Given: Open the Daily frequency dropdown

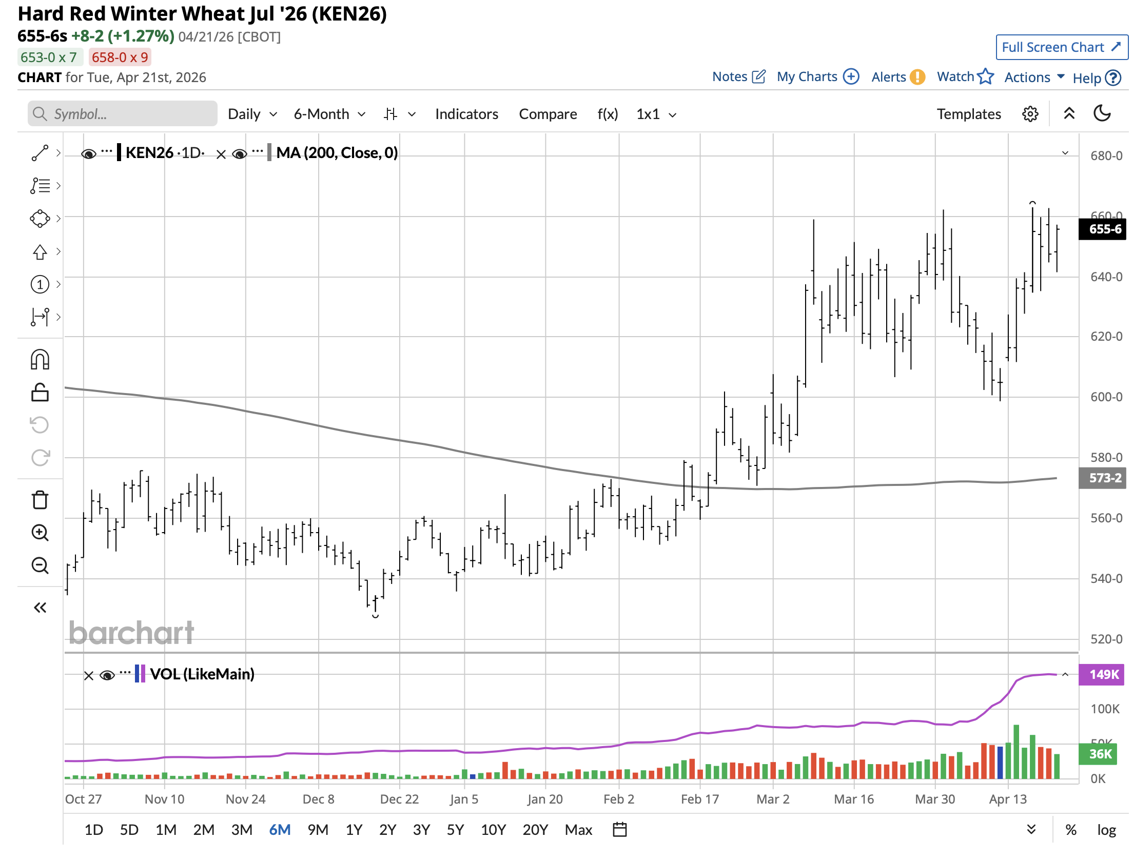Looking at the screenshot, I should coord(252,114).
